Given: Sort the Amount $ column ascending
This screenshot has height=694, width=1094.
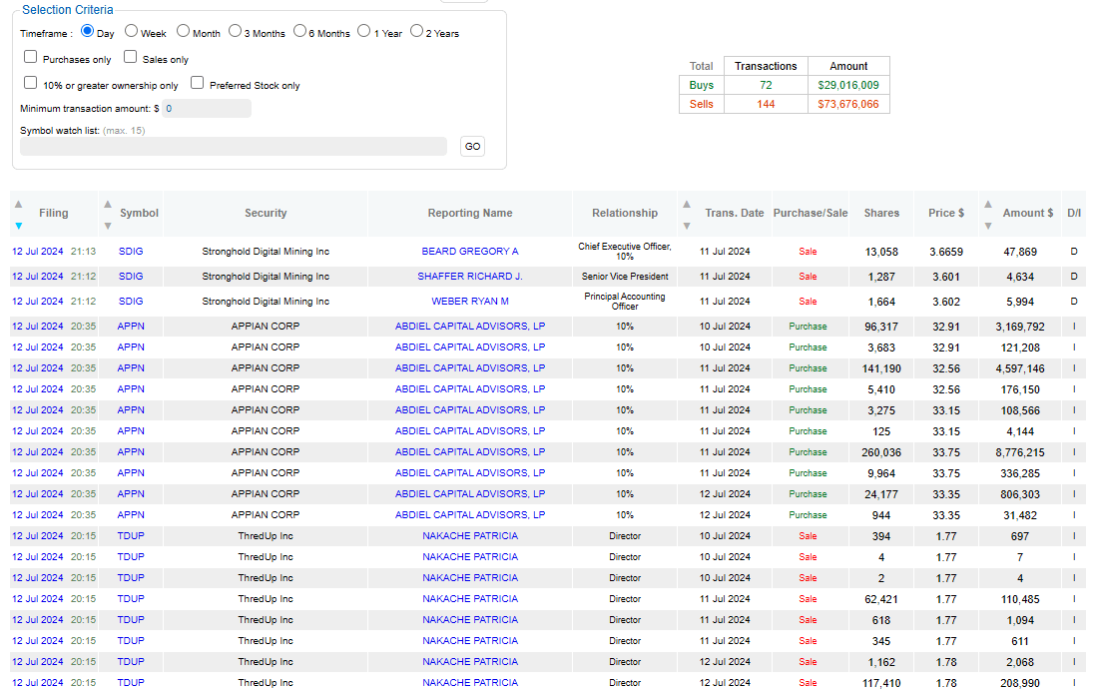Looking at the screenshot, I should point(986,202).
